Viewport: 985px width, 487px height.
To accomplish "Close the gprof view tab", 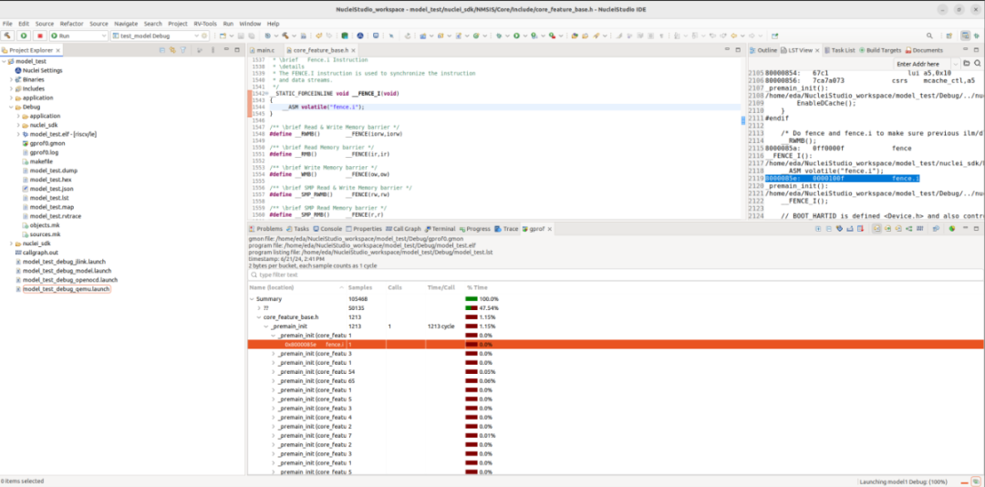I will pyautogui.click(x=550, y=229).
